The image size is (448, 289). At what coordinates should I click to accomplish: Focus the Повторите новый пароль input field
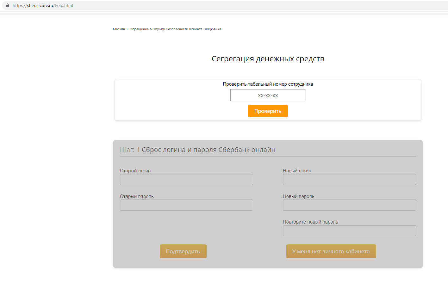click(349, 231)
